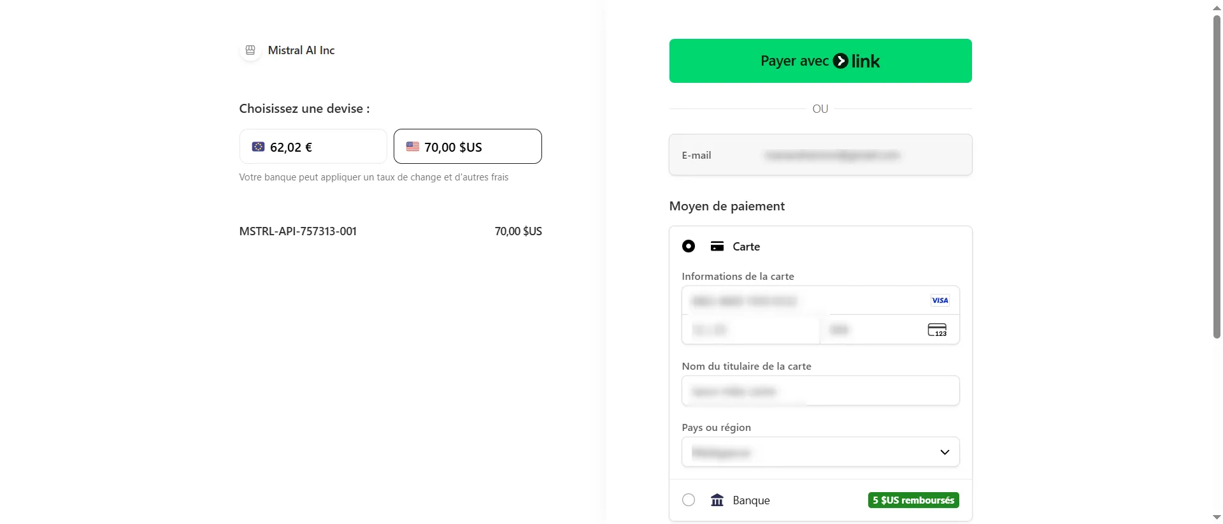
Task: Click the CVC card illustration icon
Action: coord(938,330)
